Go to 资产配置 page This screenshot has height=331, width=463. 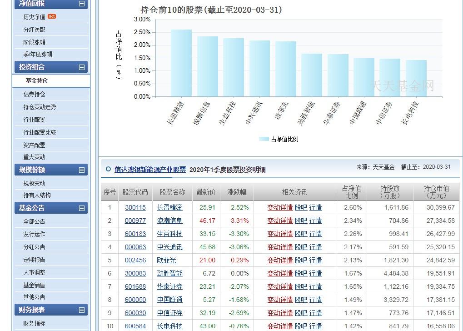(x=34, y=145)
